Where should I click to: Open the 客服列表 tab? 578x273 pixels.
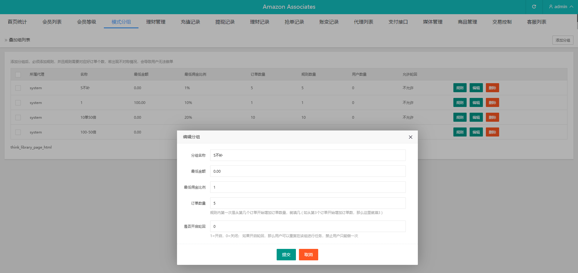pyautogui.click(x=536, y=22)
